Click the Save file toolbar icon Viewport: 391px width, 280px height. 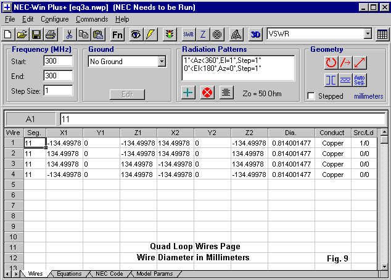point(36,34)
